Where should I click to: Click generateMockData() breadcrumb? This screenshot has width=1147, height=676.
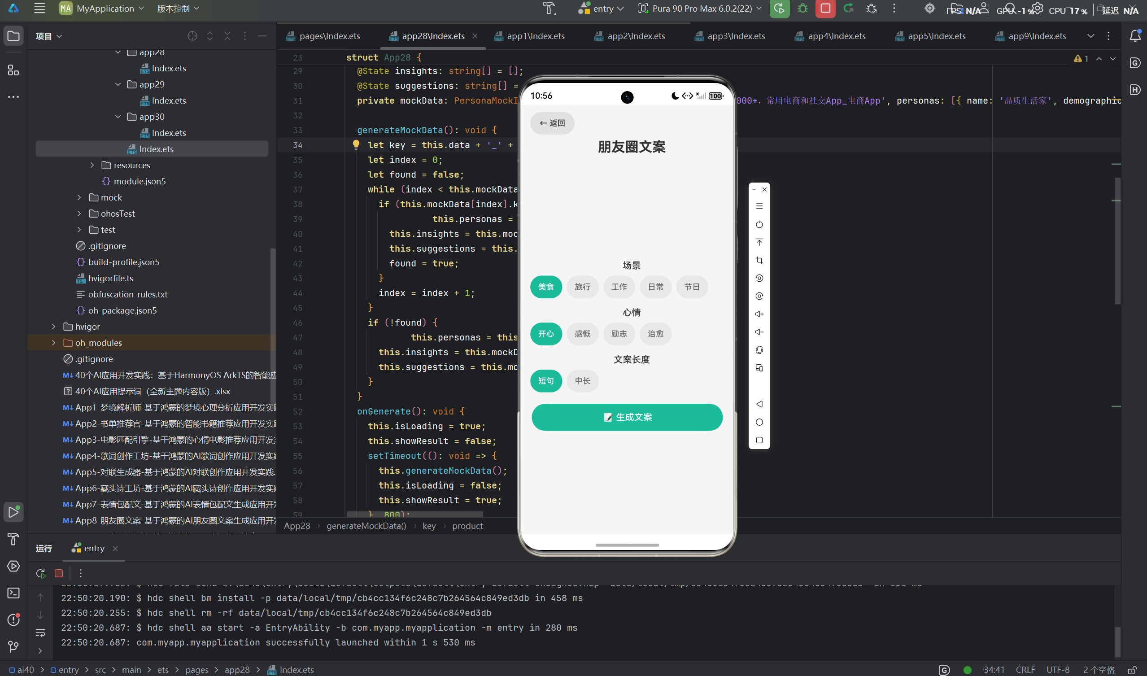(x=366, y=526)
